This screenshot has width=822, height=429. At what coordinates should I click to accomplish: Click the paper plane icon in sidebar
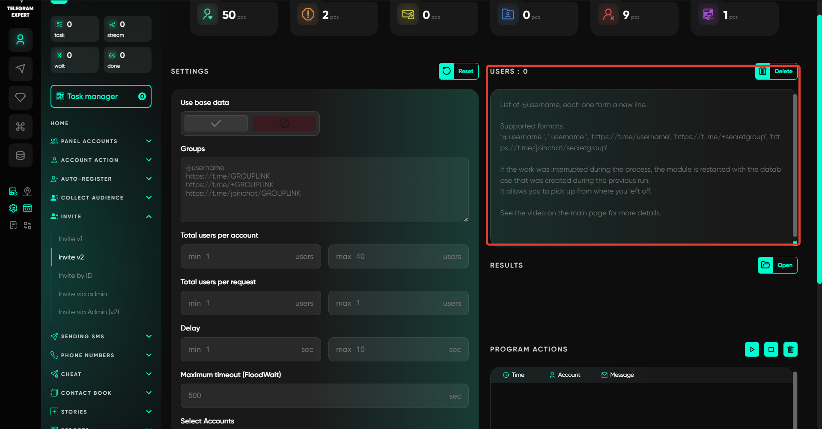[x=20, y=69]
